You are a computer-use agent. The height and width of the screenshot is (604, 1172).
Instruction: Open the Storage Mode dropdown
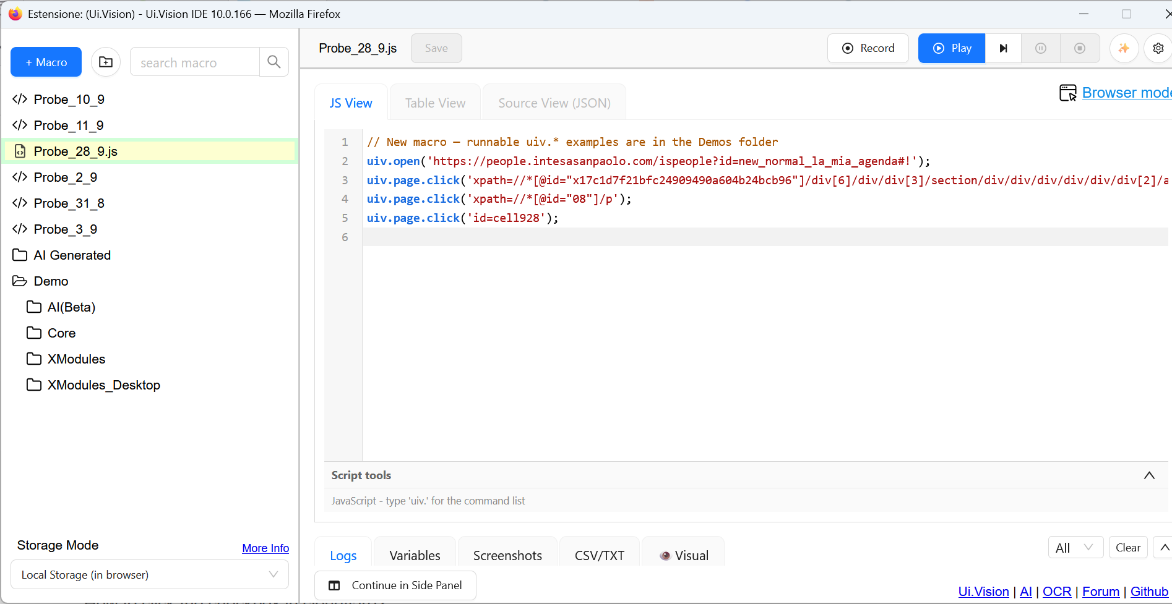pyautogui.click(x=150, y=575)
